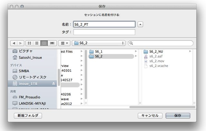Click the home icon beside Satoshi_Inoue
Image resolution: width=206 pixels, height=131 pixels.
tap(15, 57)
